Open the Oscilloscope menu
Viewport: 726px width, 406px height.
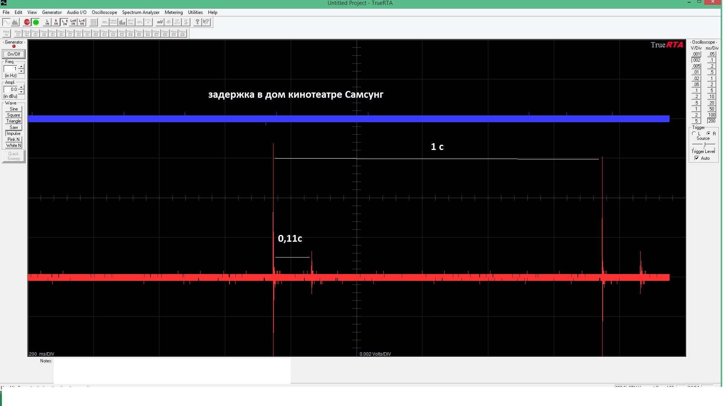pyautogui.click(x=104, y=12)
